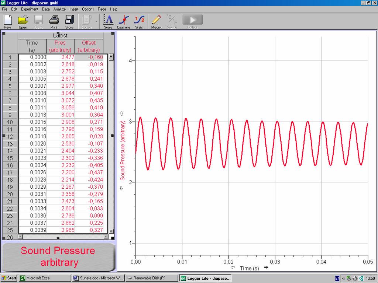
Task: Click the system tray clock 13:59
Action: pyautogui.click(x=371, y=278)
